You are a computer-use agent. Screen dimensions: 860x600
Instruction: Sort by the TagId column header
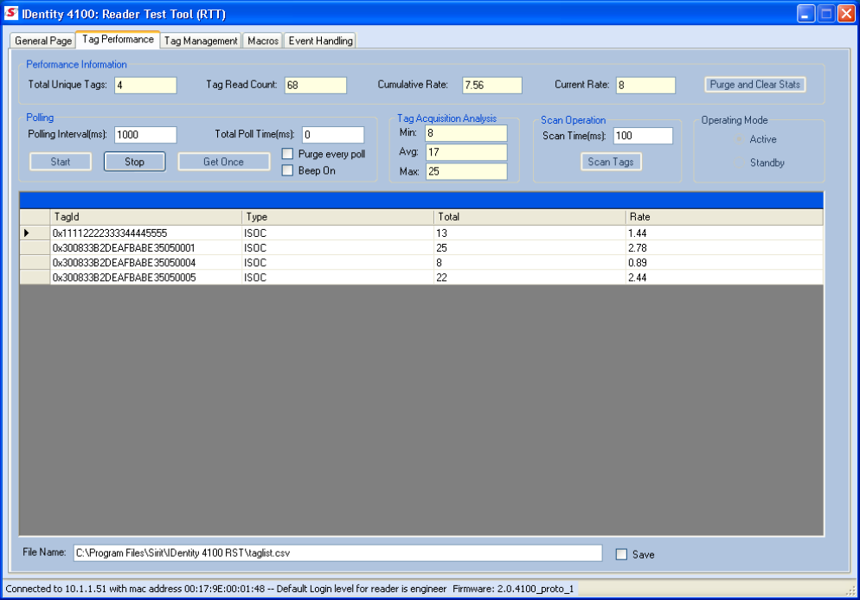(x=146, y=217)
